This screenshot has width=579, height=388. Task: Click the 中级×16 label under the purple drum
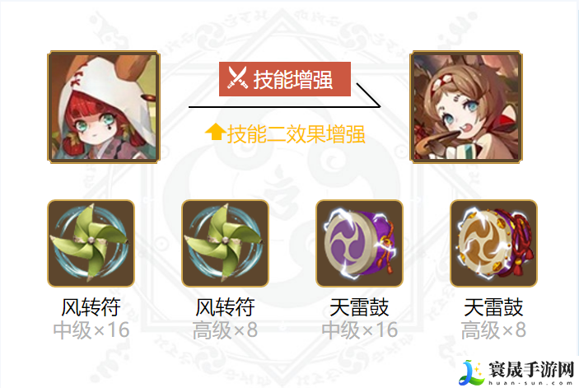360,330
